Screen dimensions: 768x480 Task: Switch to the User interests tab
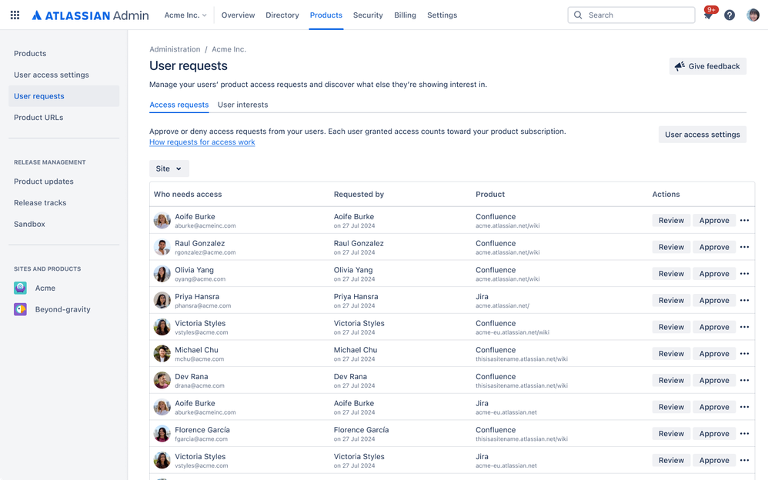243,105
